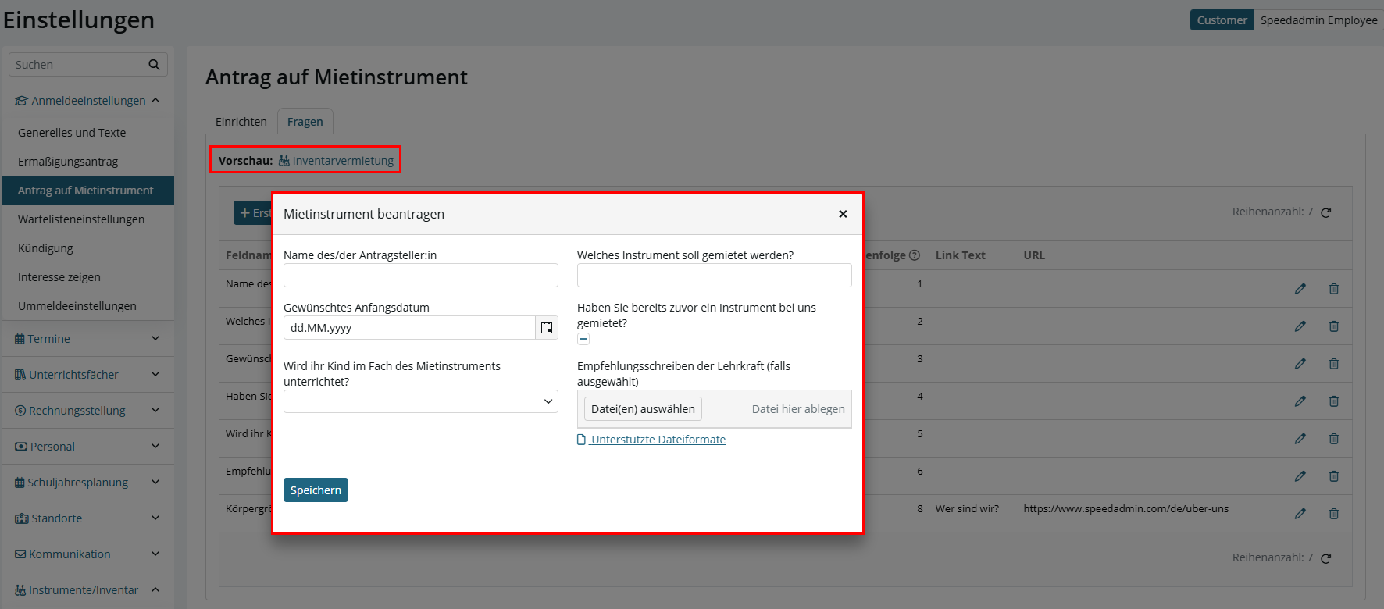Switch to the Einrichten tab

[241, 122]
